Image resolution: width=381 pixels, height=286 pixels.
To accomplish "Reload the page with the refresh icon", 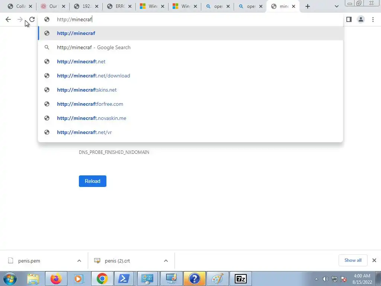I will coord(32,19).
